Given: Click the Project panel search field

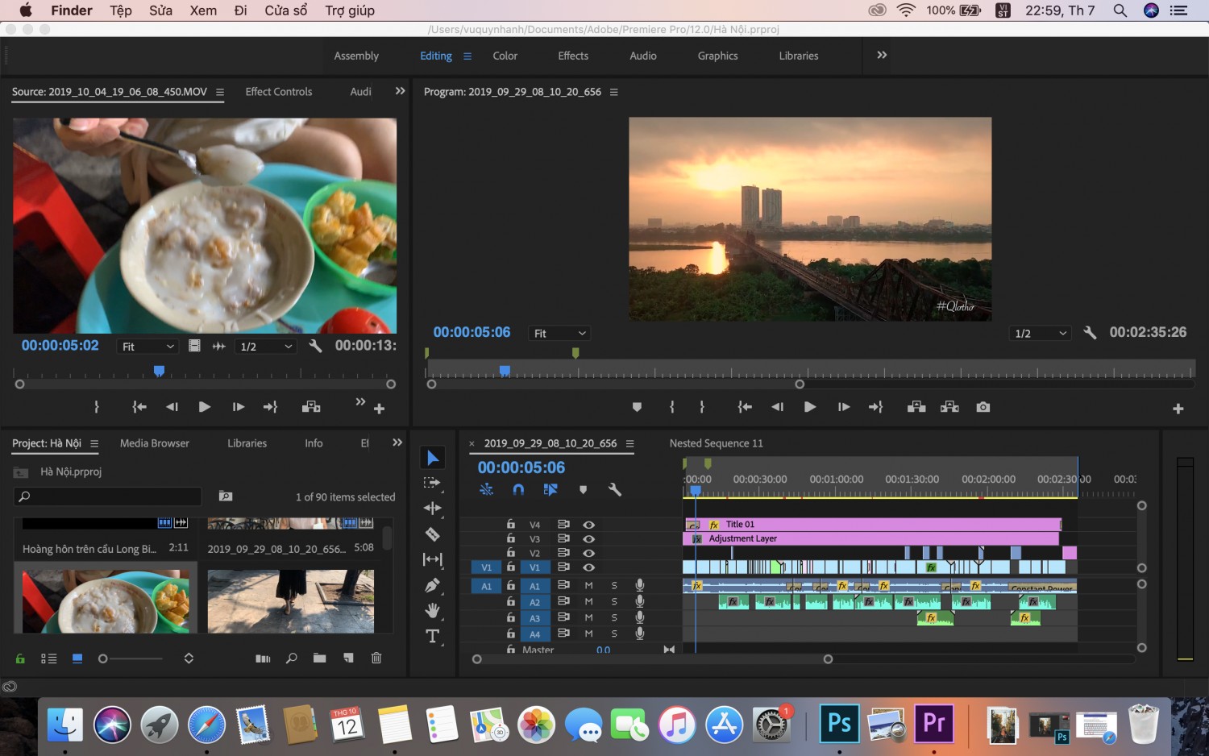Looking at the screenshot, I should click(108, 496).
